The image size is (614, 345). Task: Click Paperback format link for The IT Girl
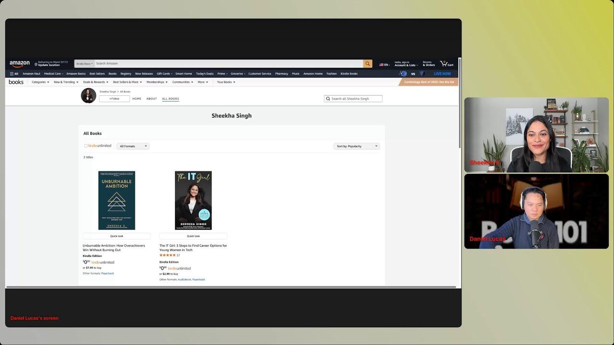[199, 279]
